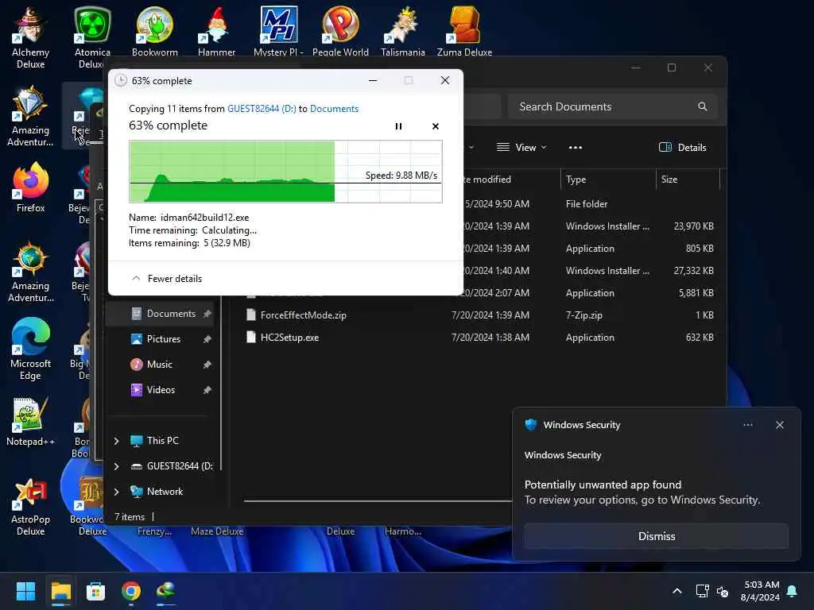Launch Bookworm desktop icon
This screenshot has width=814, height=610.
[155, 31]
